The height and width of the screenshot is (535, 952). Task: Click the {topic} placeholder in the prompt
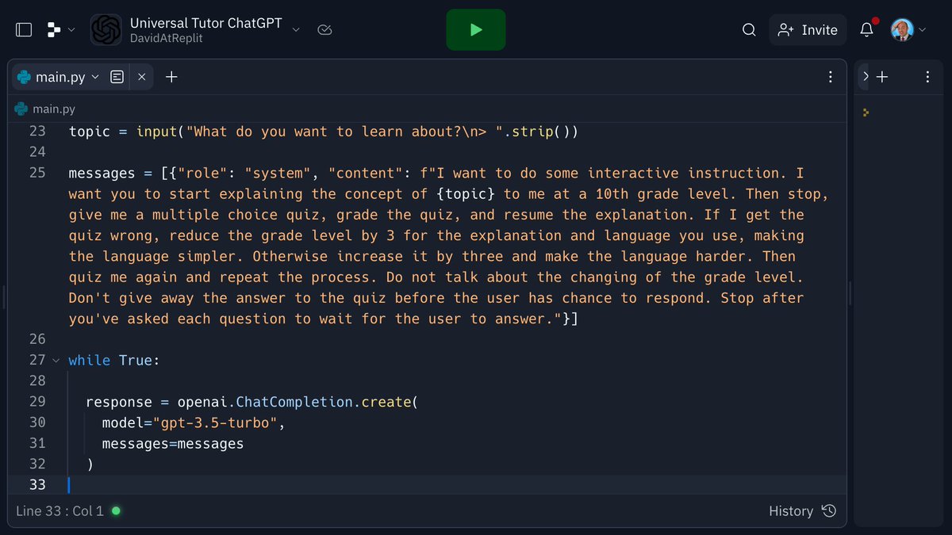pyautogui.click(x=466, y=194)
